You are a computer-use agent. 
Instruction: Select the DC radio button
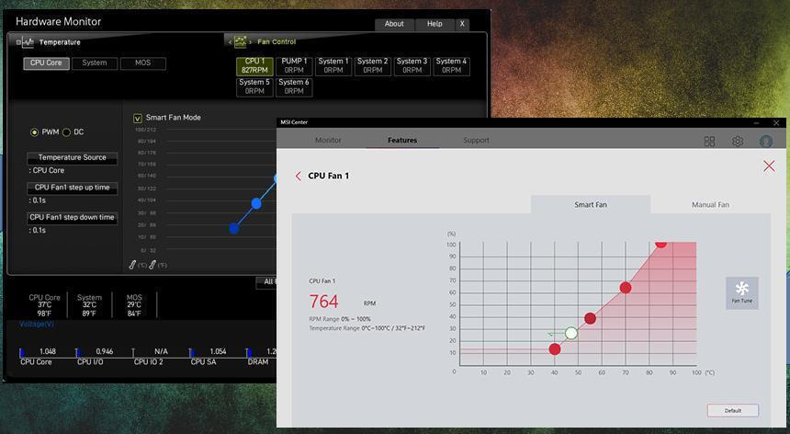coord(66,132)
